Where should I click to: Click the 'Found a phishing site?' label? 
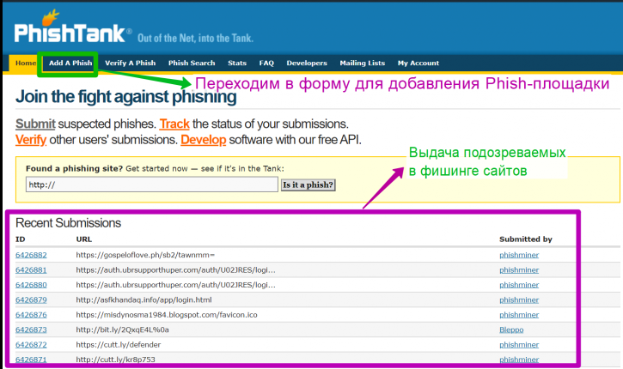pos(74,169)
